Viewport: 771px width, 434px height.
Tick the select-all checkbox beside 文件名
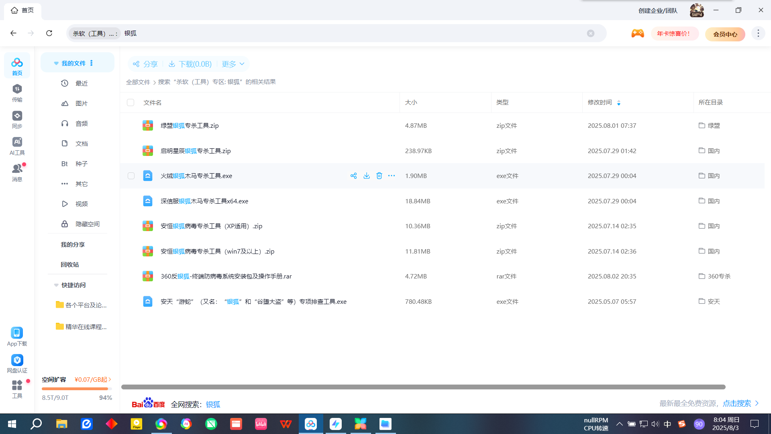coord(131,102)
